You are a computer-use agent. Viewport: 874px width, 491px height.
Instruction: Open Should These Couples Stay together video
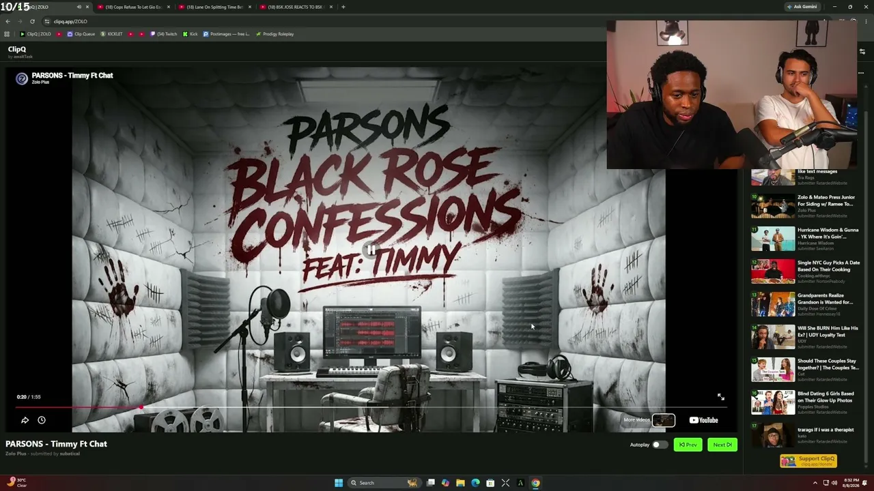coord(806,370)
